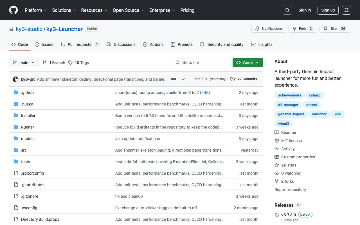This screenshot has height=225, width=360.
Task: Switch to the Projects tab
Action: [x=182, y=44]
